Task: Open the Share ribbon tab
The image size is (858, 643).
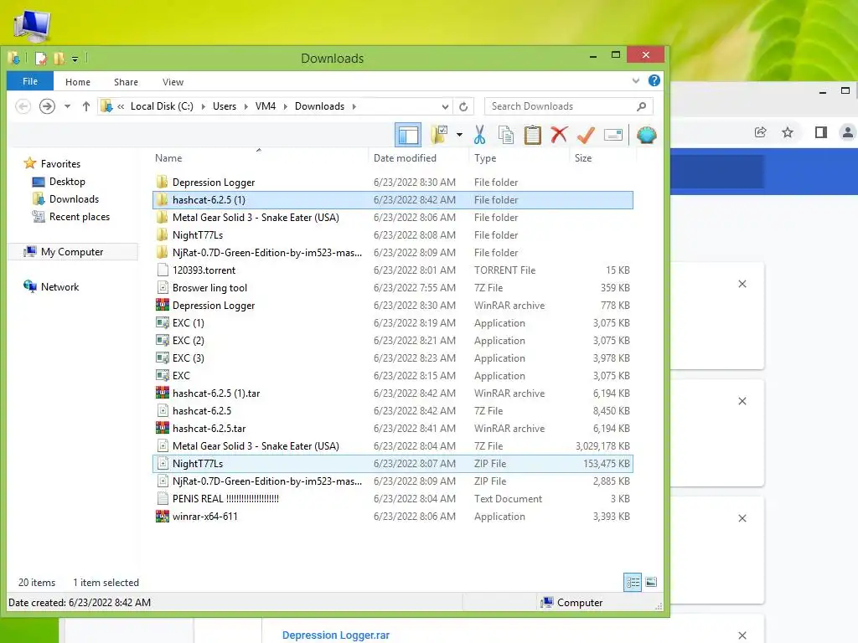Action: [126, 82]
